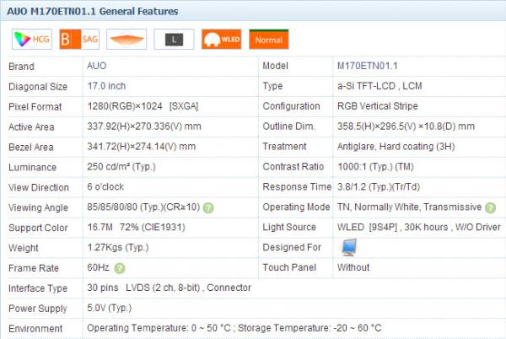Click the Diagonal Size row label
Screen dimensions: 506x339
[x=38, y=87]
